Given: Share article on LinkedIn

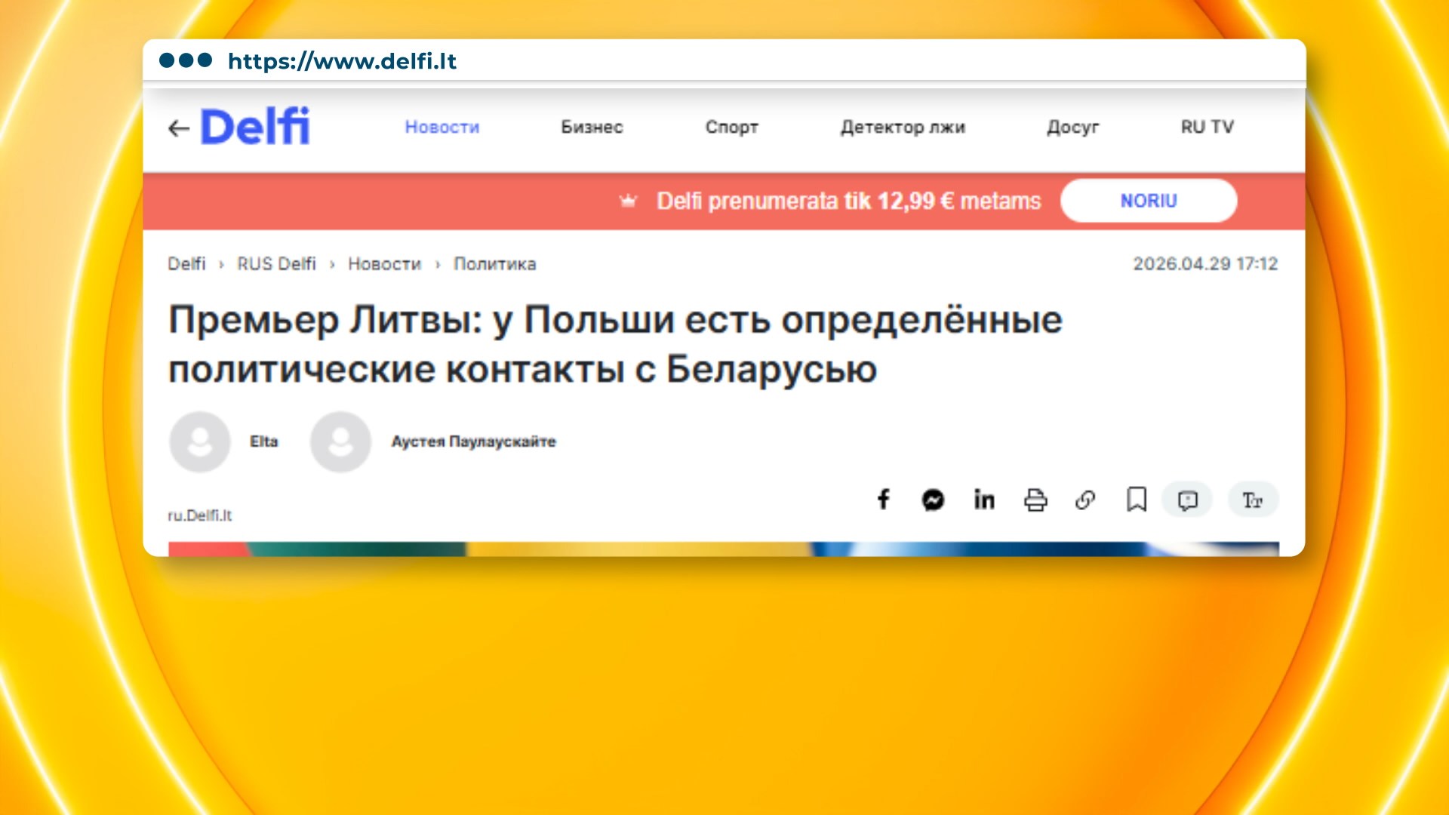Looking at the screenshot, I should pyautogui.click(x=984, y=499).
